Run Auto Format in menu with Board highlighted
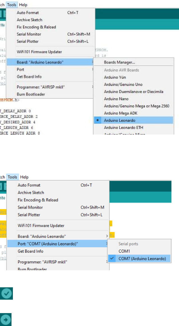 (50, 13)
